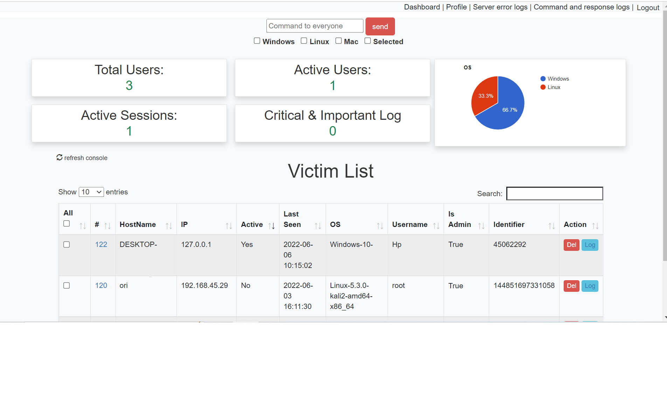Enable the Linux target checkbox

click(x=304, y=41)
